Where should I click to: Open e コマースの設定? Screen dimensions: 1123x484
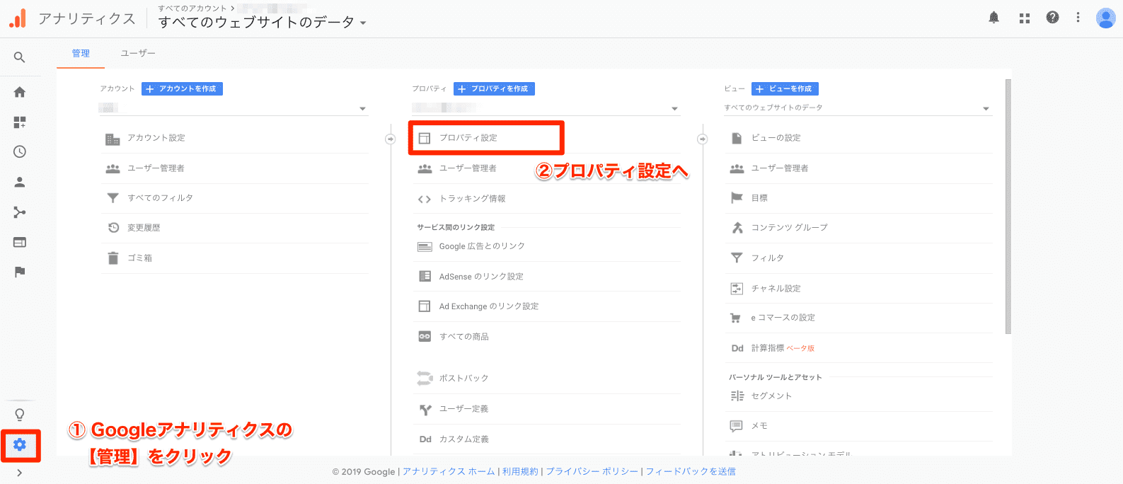click(783, 318)
